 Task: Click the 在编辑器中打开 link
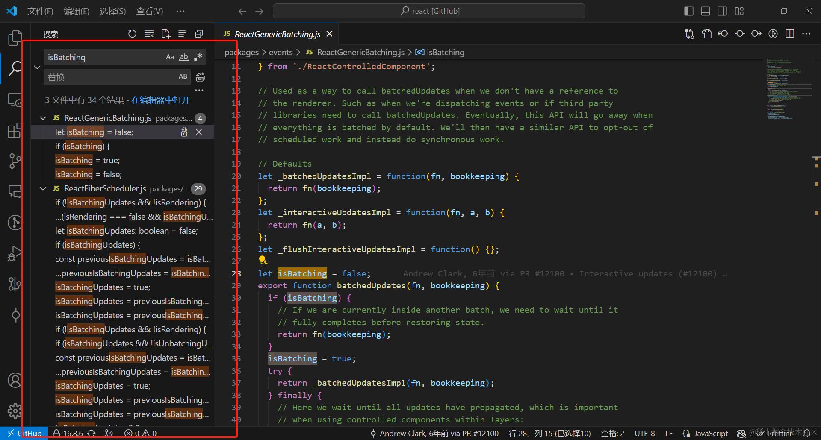160,100
